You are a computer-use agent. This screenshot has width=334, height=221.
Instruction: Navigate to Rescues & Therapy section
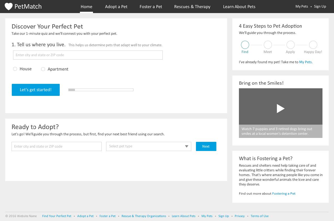(192, 7)
